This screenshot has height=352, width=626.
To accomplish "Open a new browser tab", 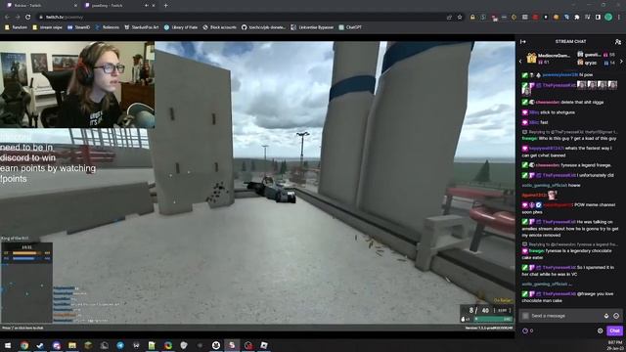I will click(165, 6).
